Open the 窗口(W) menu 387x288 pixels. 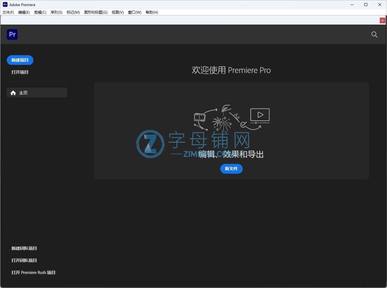135,12
